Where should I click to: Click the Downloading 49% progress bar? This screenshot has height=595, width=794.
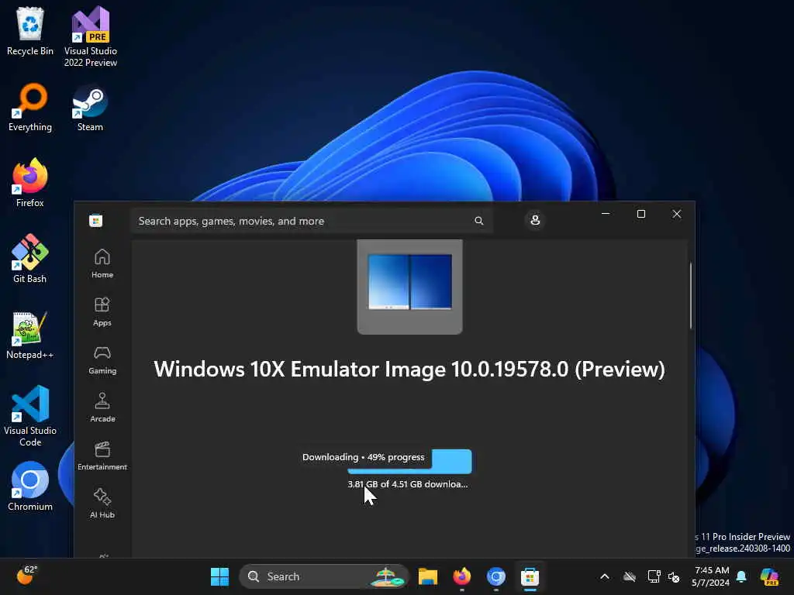409,461
